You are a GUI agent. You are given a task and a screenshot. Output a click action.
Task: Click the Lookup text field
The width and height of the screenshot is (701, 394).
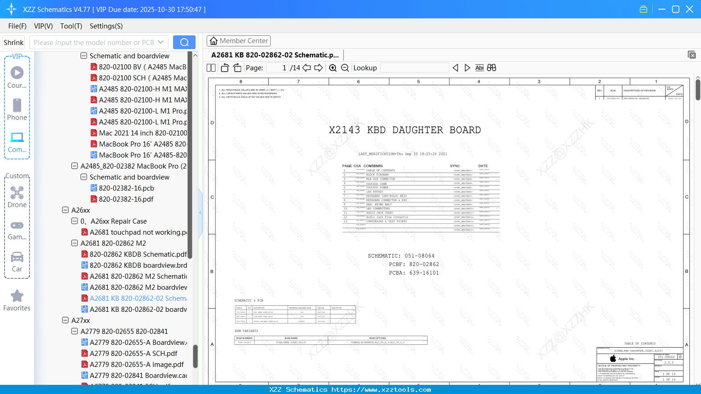[415, 68]
